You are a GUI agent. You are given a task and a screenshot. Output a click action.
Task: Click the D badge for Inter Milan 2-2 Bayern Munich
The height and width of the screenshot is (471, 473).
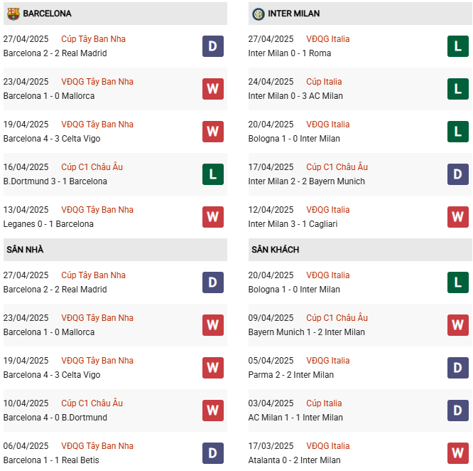point(457,174)
